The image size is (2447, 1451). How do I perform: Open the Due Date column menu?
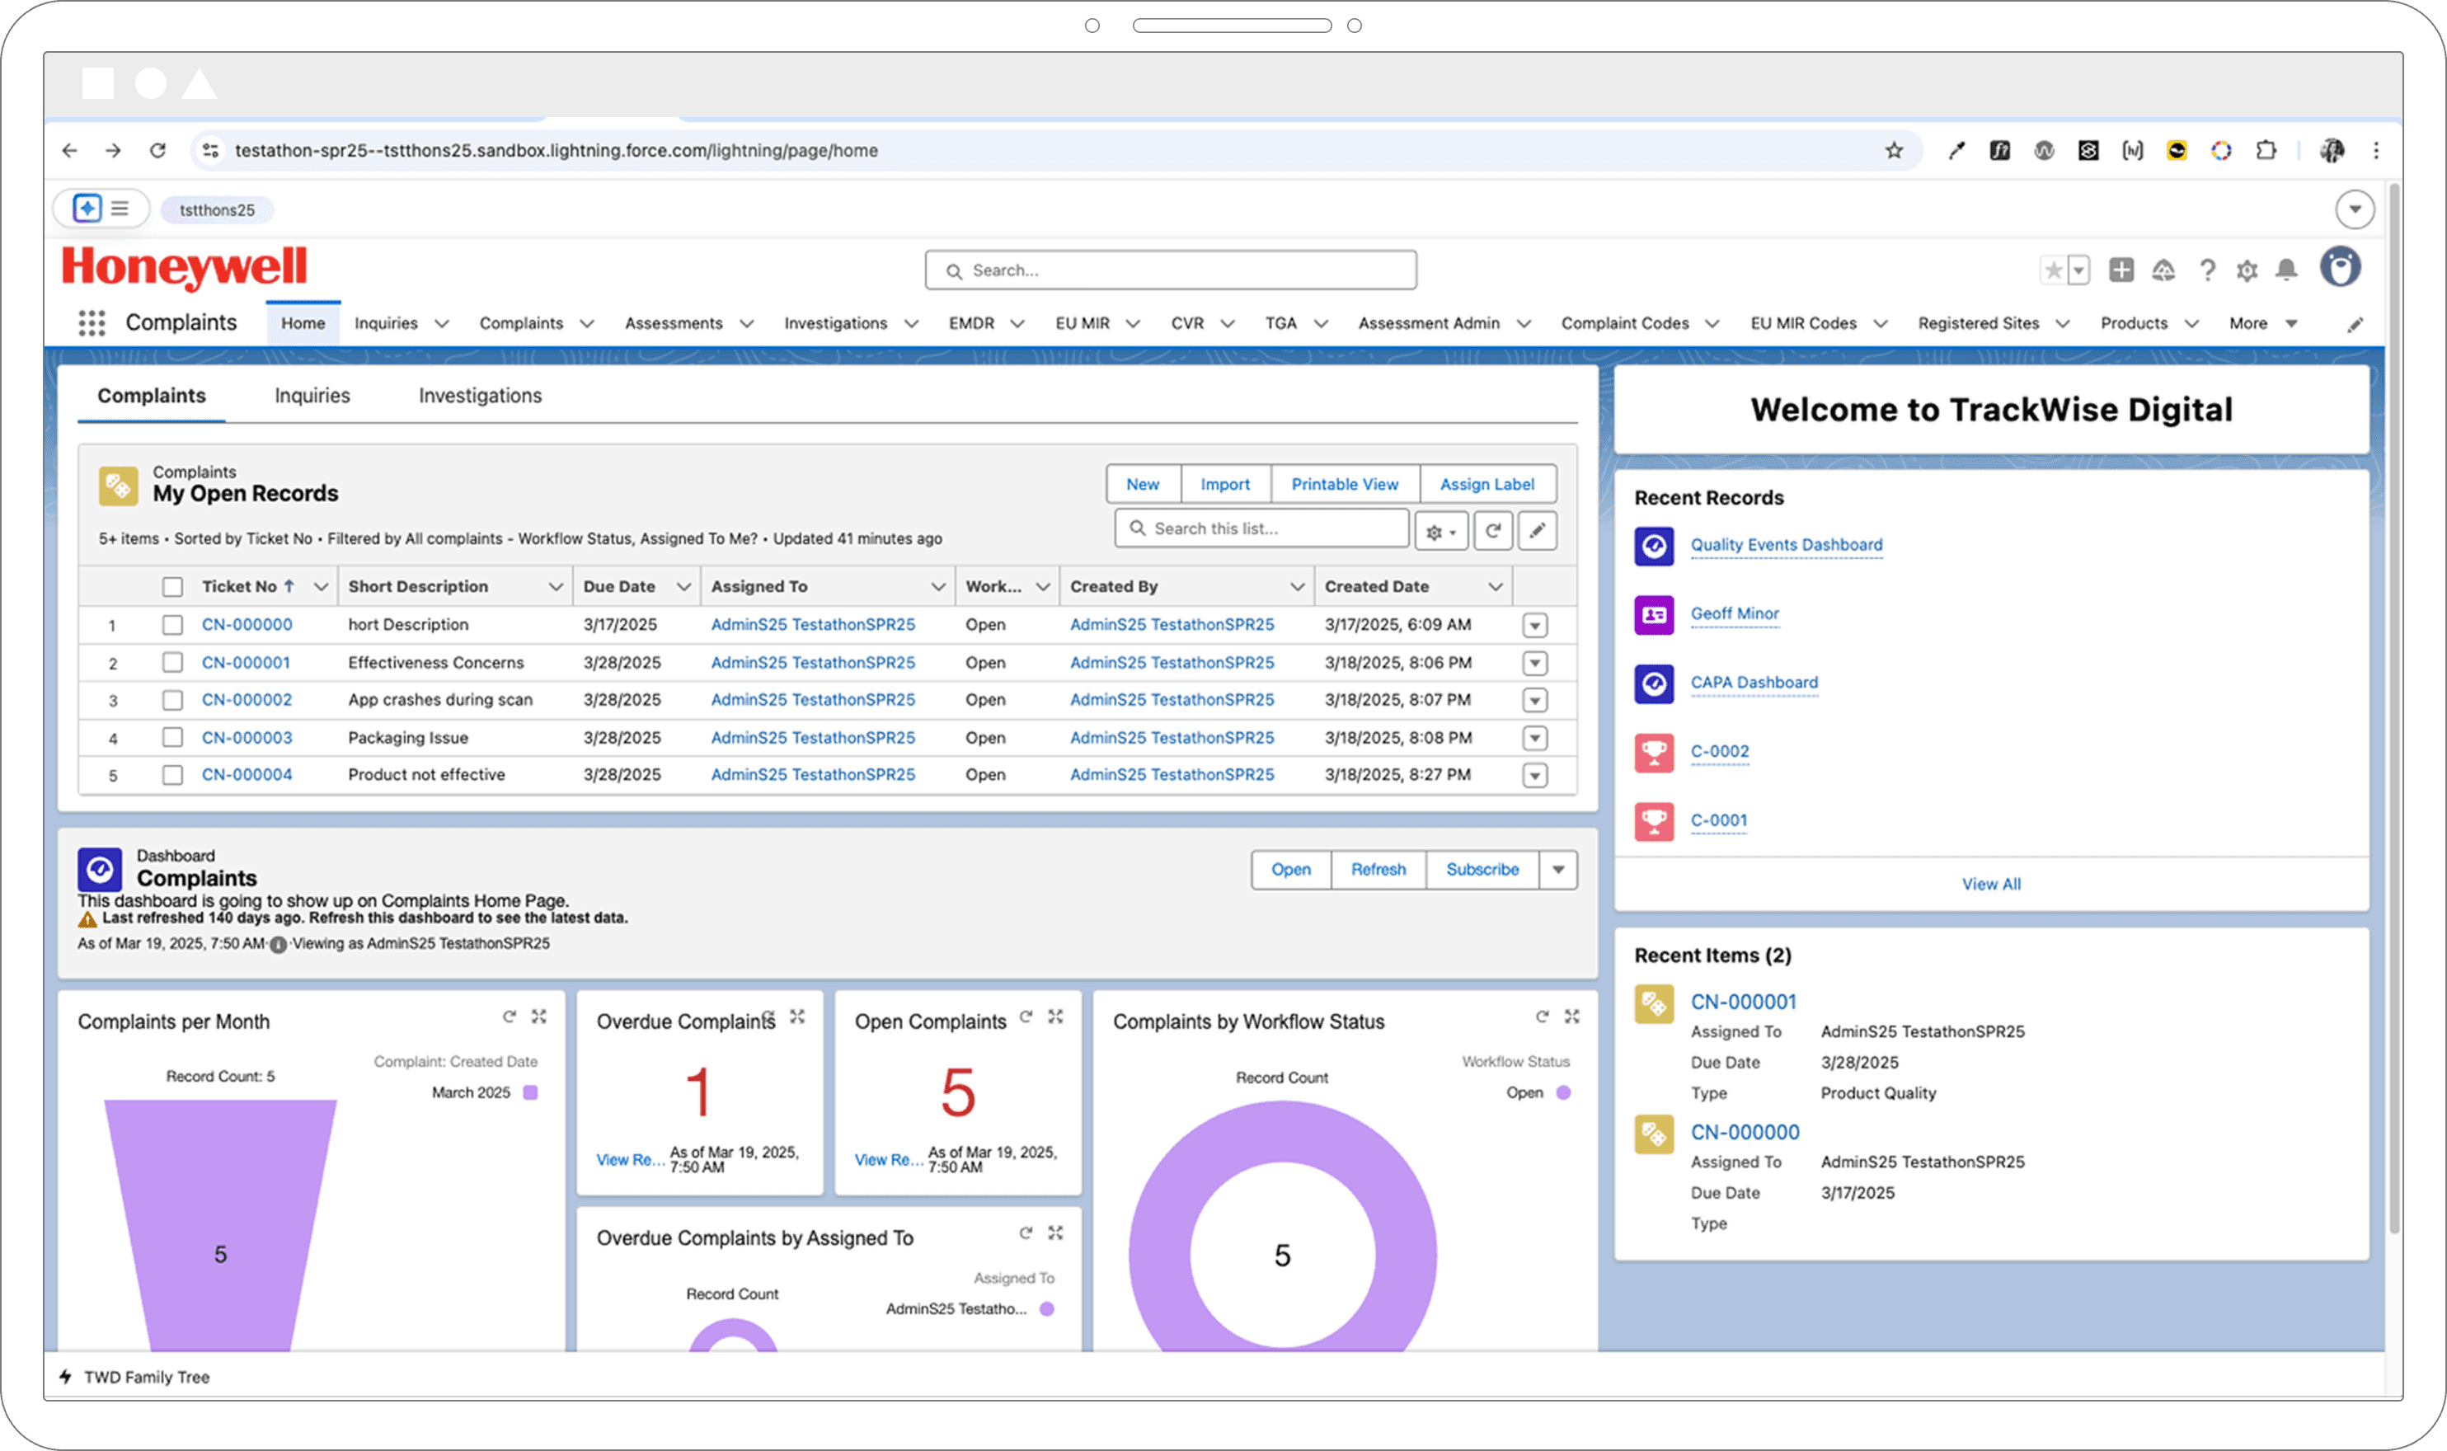(683, 587)
